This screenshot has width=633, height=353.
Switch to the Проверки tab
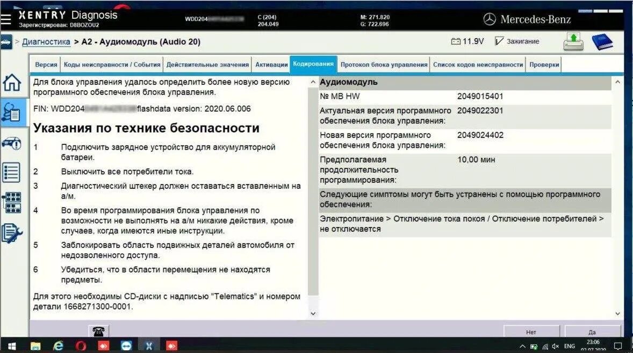[544, 64]
